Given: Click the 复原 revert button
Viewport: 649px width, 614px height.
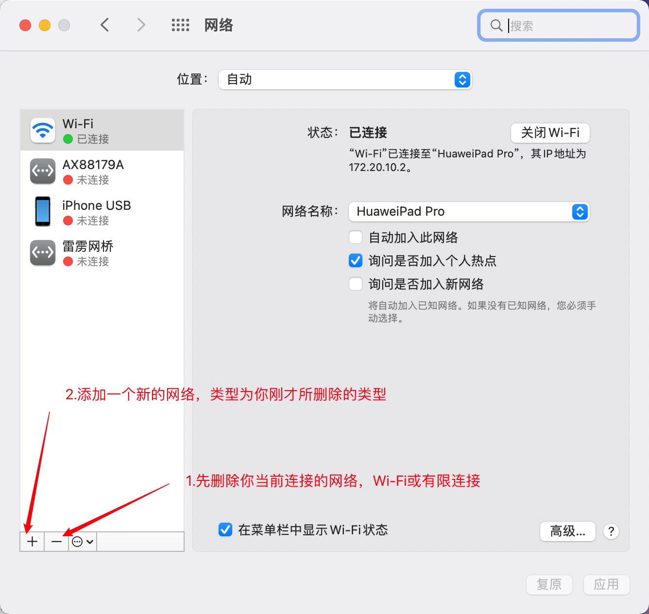Looking at the screenshot, I should 549,584.
